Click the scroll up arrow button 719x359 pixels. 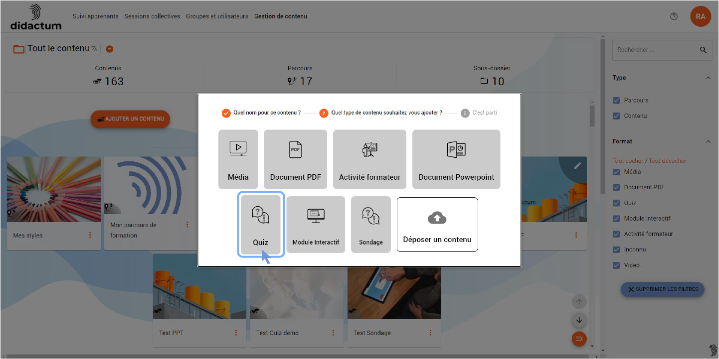(579, 302)
